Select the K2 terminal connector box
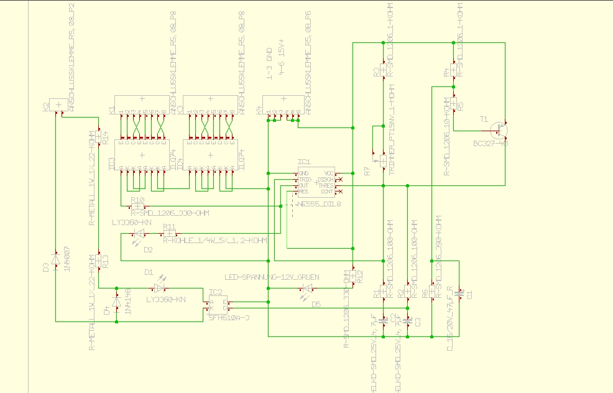613x393 pixels. coord(58,105)
